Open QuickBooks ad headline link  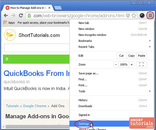coord(37,73)
